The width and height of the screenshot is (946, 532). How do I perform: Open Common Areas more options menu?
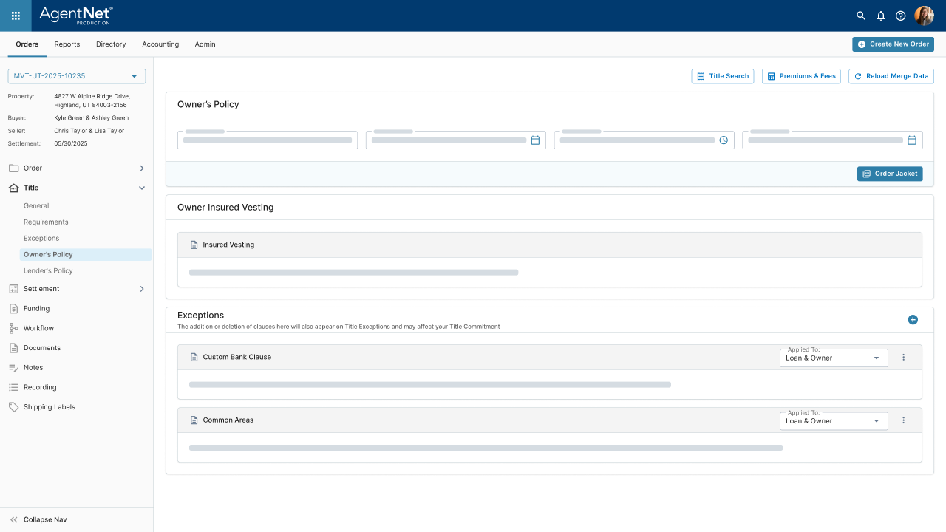coord(903,420)
